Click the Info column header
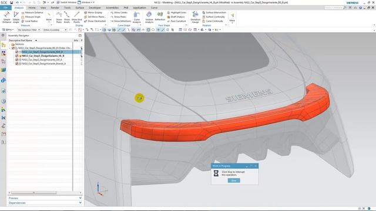The height and width of the screenshot is (211, 376). coord(76,40)
